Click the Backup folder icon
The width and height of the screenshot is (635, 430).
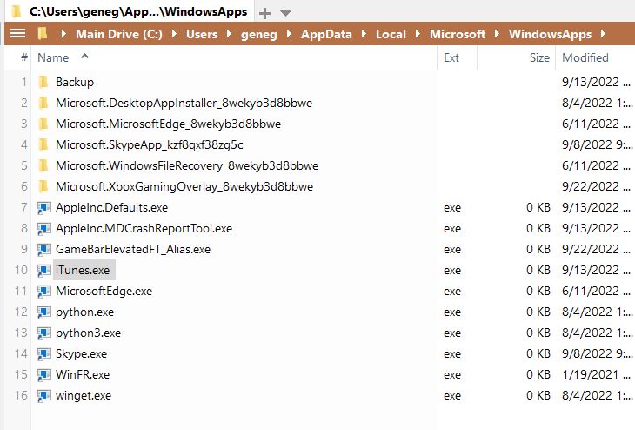coord(43,82)
